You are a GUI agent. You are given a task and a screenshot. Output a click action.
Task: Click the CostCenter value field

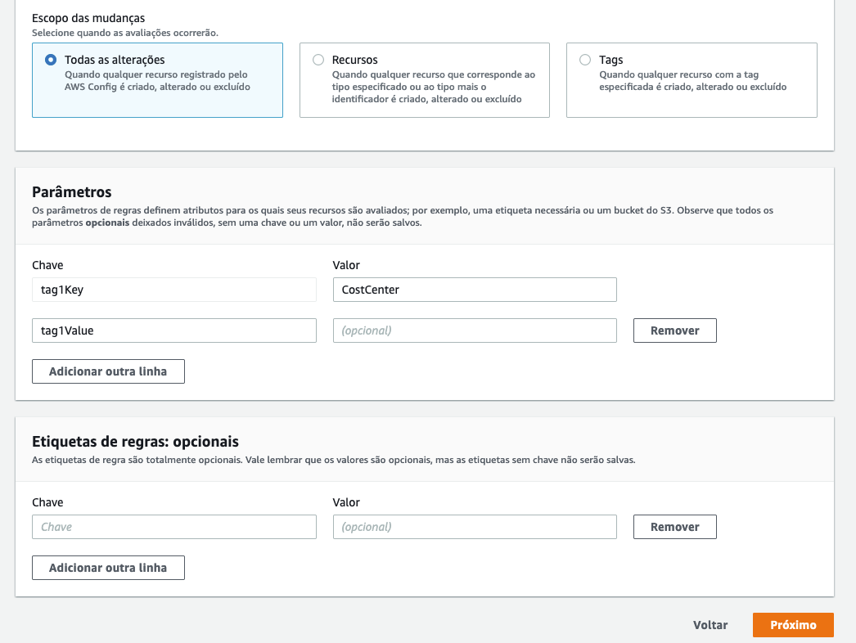pyautogui.click(x=475, y=290)
